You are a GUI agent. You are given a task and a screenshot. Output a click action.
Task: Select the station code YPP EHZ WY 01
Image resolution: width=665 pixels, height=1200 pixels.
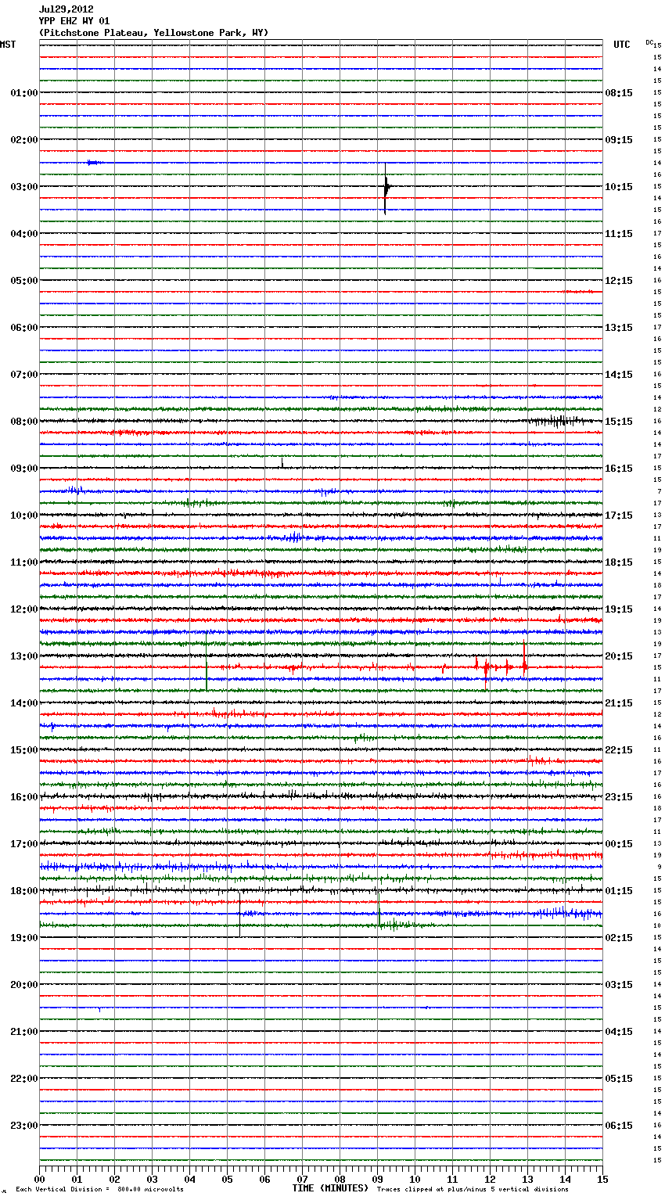74,21
